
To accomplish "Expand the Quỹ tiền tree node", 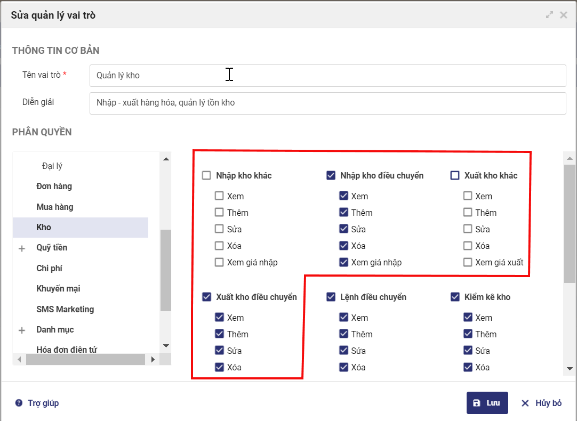I will pos(22,248).
